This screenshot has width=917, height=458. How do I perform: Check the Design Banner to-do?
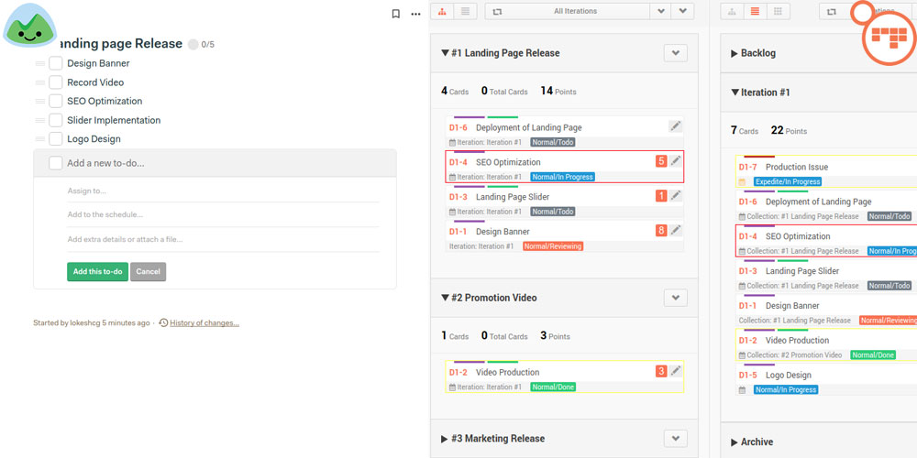(56, 63)
